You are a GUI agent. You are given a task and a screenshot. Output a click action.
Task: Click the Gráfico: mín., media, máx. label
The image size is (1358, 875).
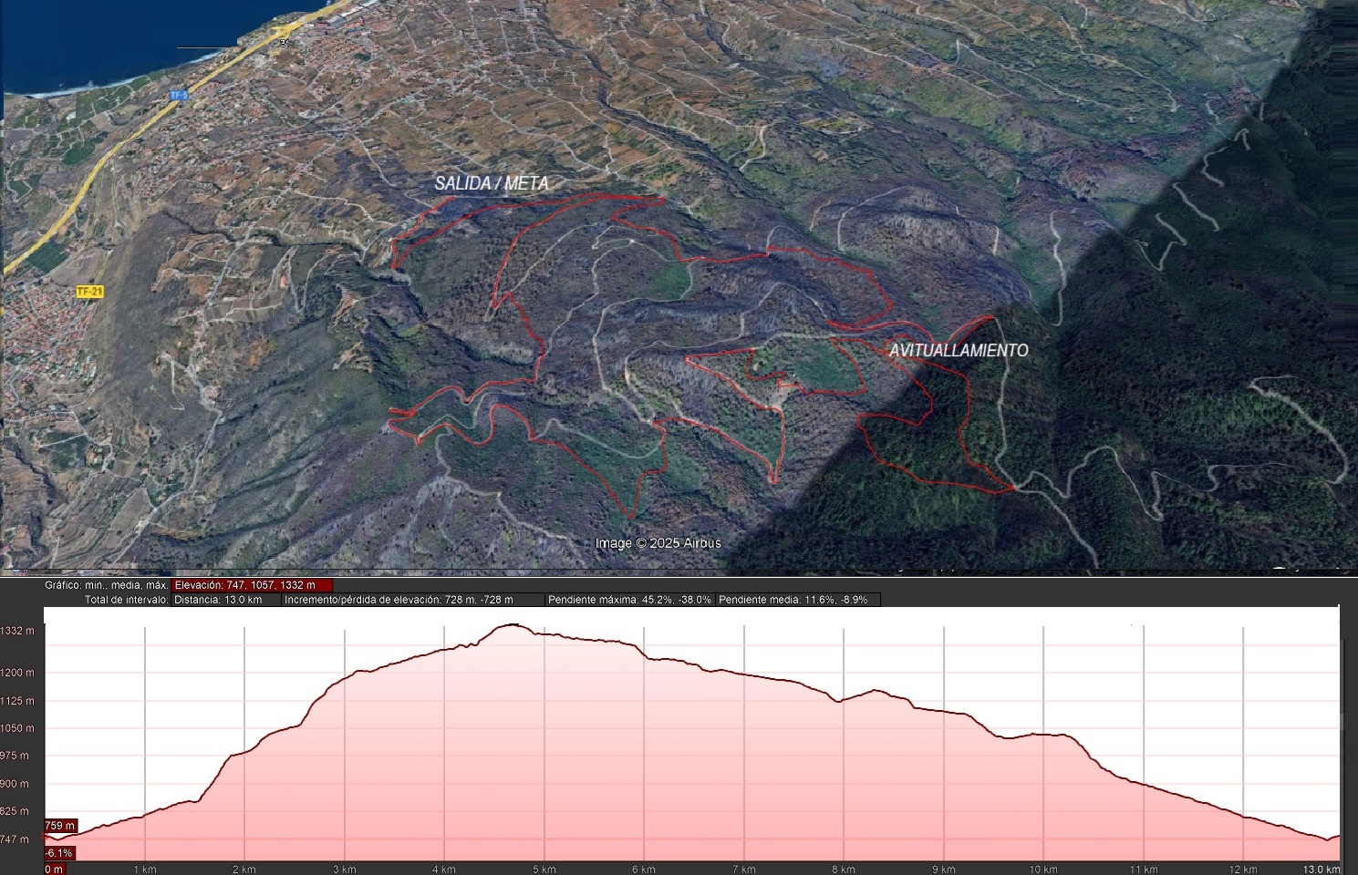coord(107,585)
